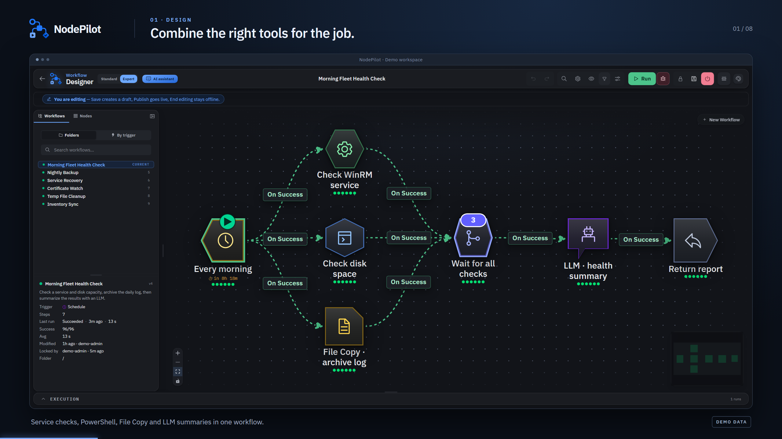Select the Folders view
Image resolution: width=782 pixels, height=439 pixels.
tap(69, 135)
